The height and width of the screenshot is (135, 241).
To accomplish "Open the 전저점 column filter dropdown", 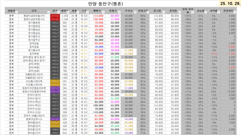I will pyautogui.click(x=180, y=12).
